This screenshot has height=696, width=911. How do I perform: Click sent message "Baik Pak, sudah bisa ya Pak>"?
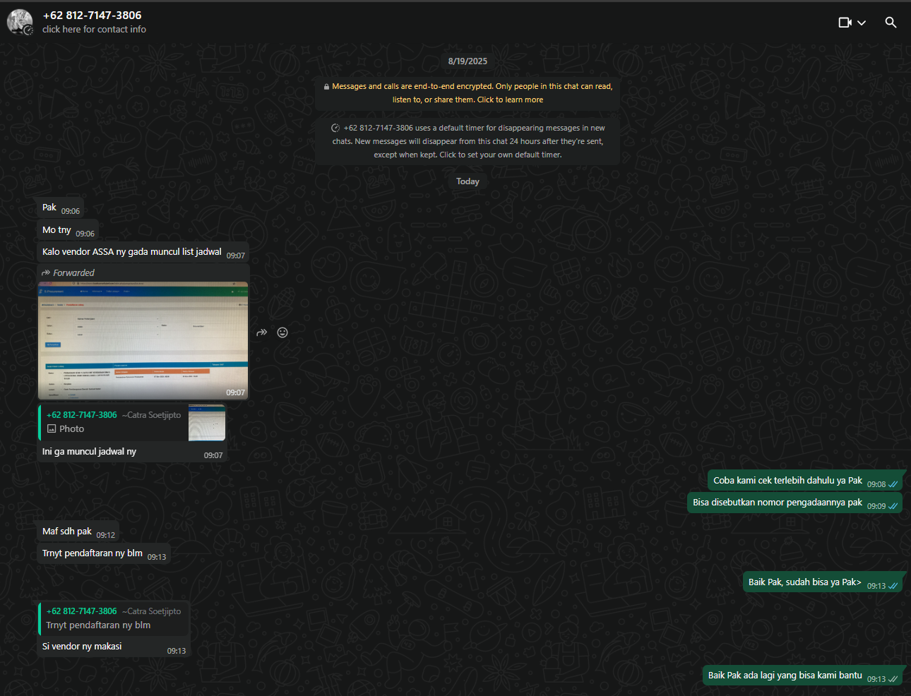pyautogui.click(x=823, y=582)
